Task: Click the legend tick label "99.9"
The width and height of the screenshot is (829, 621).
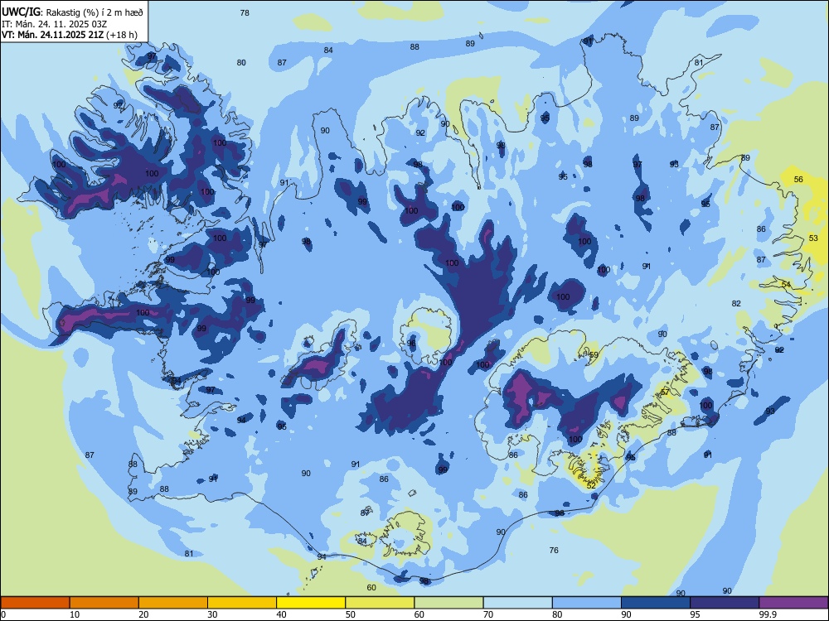Action: pyautogui.click(x=767, y=614)
